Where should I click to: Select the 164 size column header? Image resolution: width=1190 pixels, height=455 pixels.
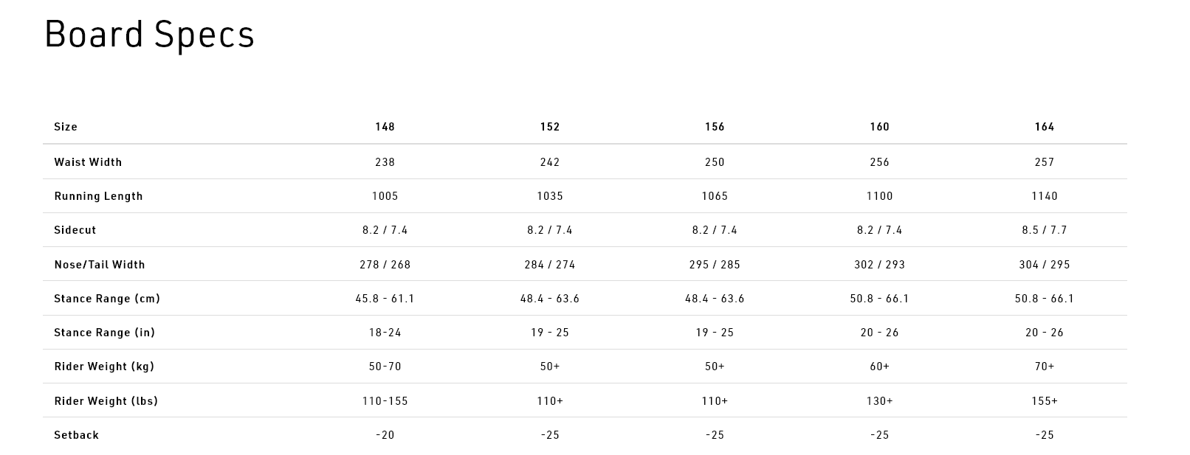[1045, 127]
